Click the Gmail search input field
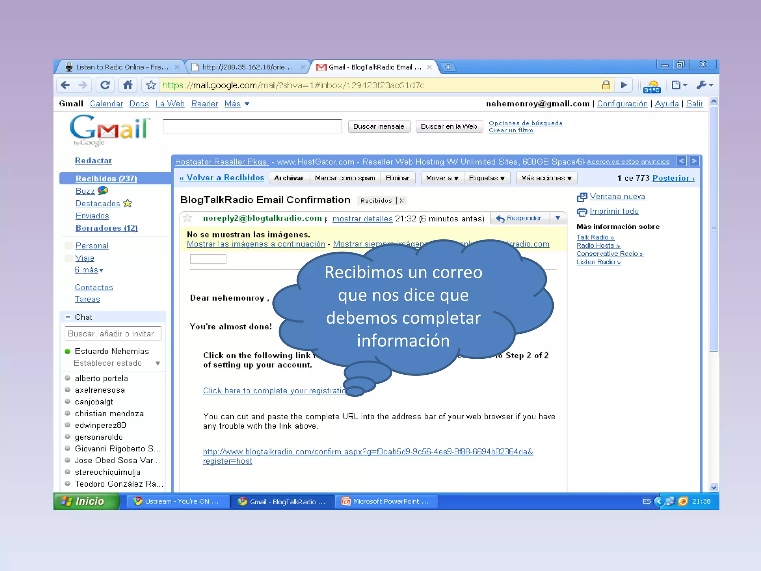This screenshot has height=571, width=761. click(x=252, y=126)
